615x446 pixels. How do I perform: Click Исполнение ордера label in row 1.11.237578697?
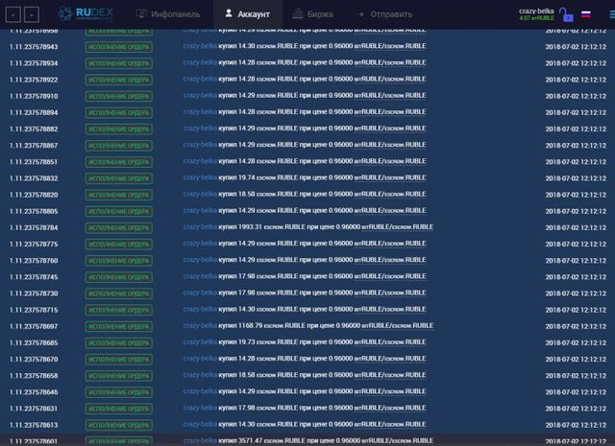(x=119, y=326)
